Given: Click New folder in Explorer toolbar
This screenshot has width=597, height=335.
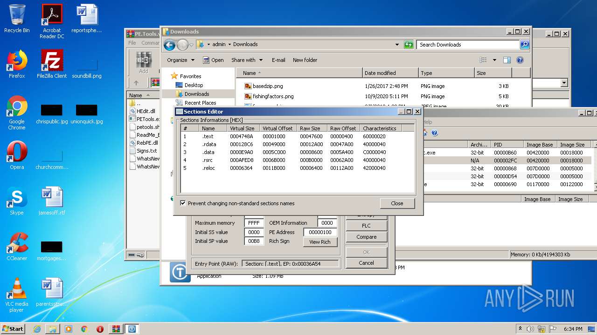Looking at the screenshot, I should click(x=305, y=60).
